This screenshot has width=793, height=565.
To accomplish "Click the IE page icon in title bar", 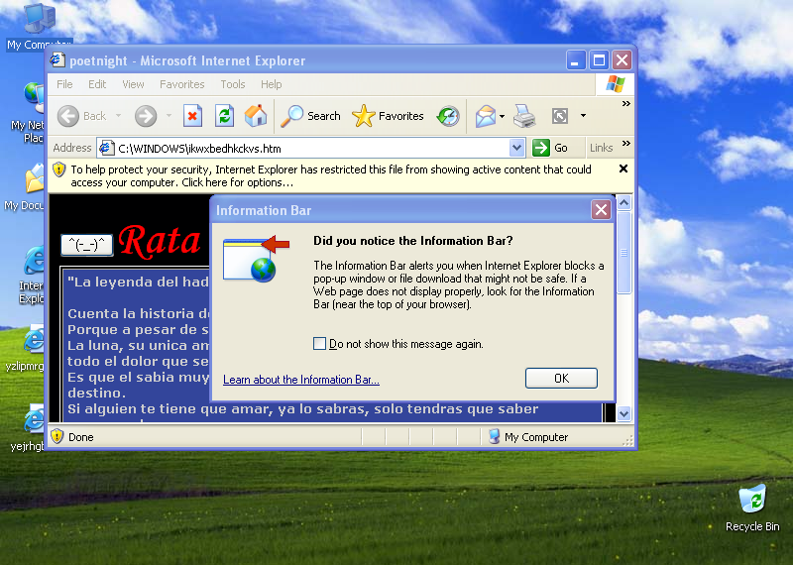I will click(57, 60).
